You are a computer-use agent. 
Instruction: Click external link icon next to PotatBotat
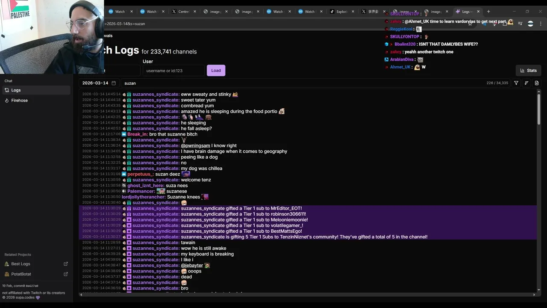(x=66, y=274)
